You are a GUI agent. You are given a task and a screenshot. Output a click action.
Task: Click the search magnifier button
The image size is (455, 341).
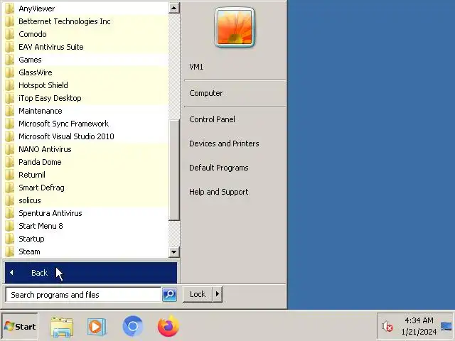(169, 295)
